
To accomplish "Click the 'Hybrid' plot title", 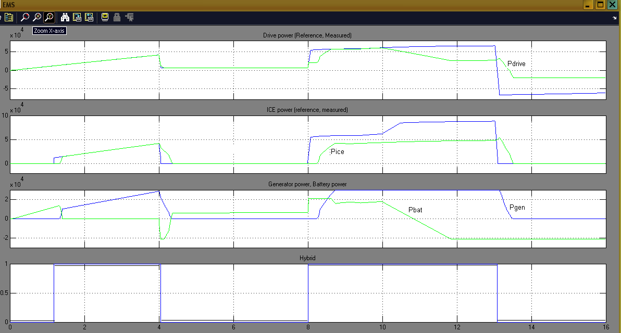I will 307,258.
